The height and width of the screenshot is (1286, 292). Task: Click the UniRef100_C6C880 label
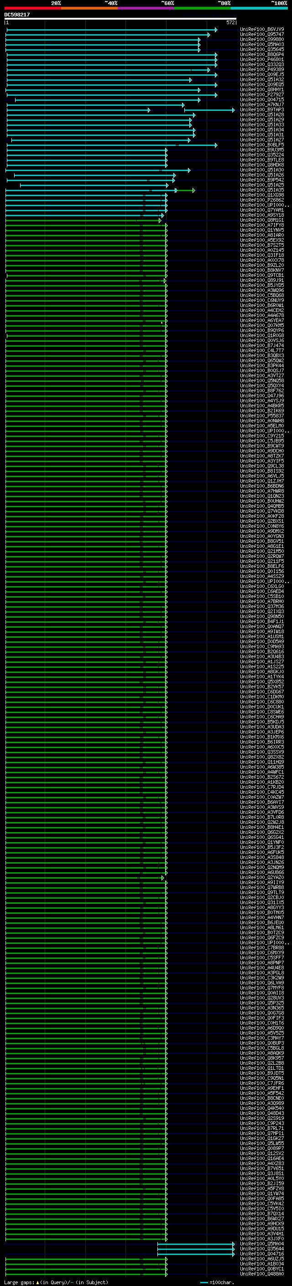pos(262,702)
